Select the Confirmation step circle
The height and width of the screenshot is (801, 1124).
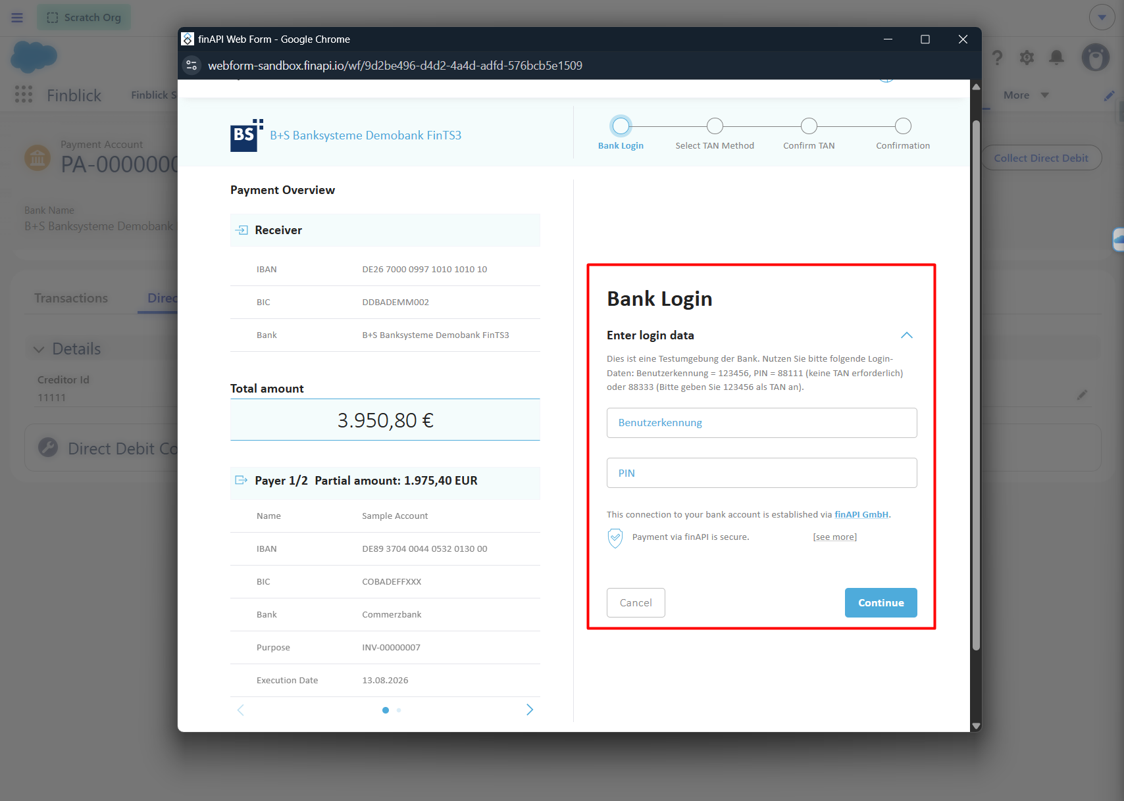(903, 126)
